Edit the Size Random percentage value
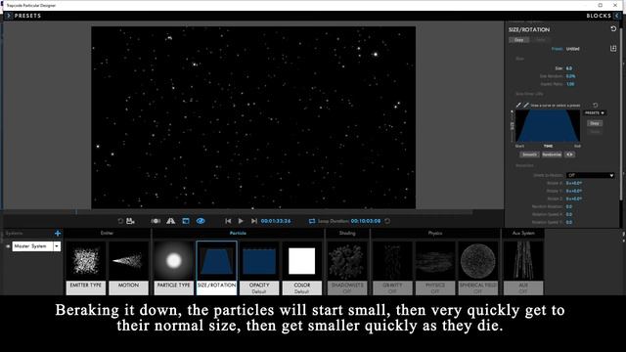The image size is (626, 352). click(570, 76)
